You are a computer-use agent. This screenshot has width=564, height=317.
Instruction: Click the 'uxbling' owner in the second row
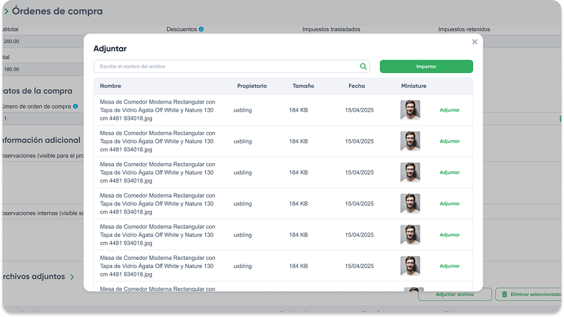click(x=242, y=141)
